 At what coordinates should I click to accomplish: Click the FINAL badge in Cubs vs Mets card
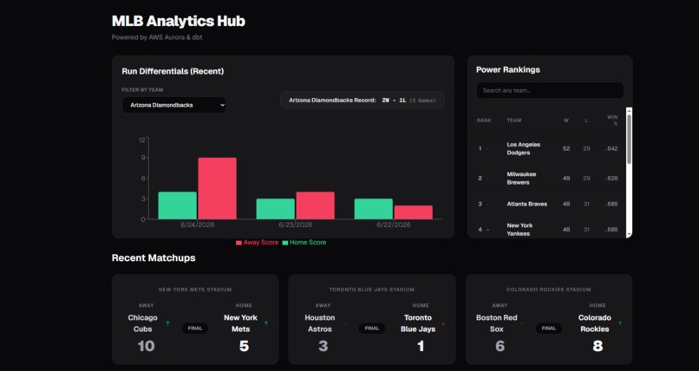click(195, 329)
